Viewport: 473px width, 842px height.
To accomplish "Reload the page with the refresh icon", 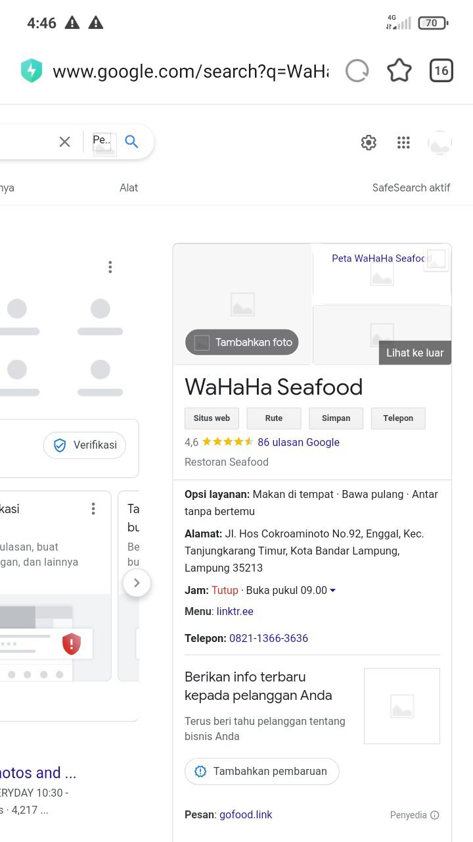I will 357,71.
